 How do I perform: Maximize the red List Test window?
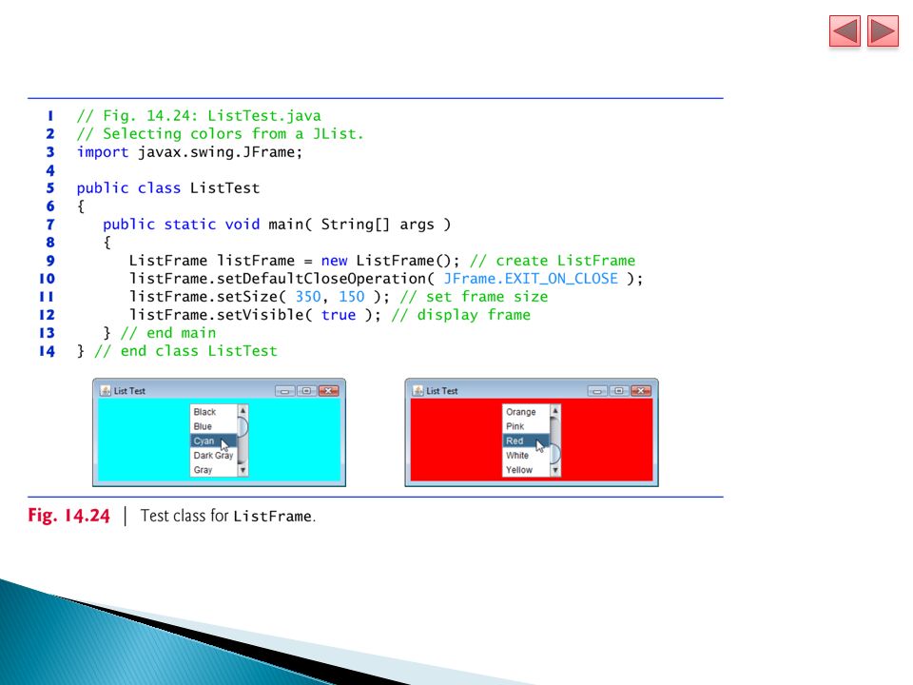tap(618, 391)
